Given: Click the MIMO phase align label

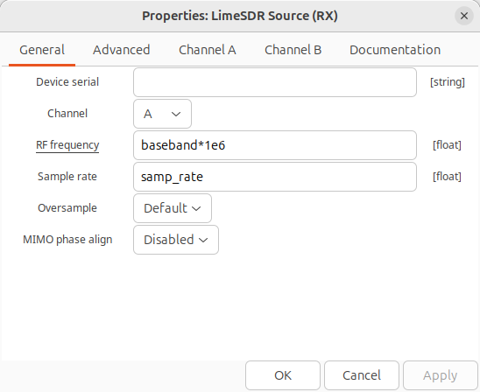Looking at the screenshot, I should click(67, 240).
